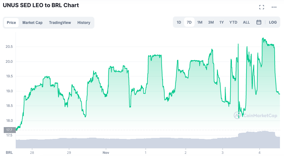Switch to the TradingView tab

(x=60, y=23)
